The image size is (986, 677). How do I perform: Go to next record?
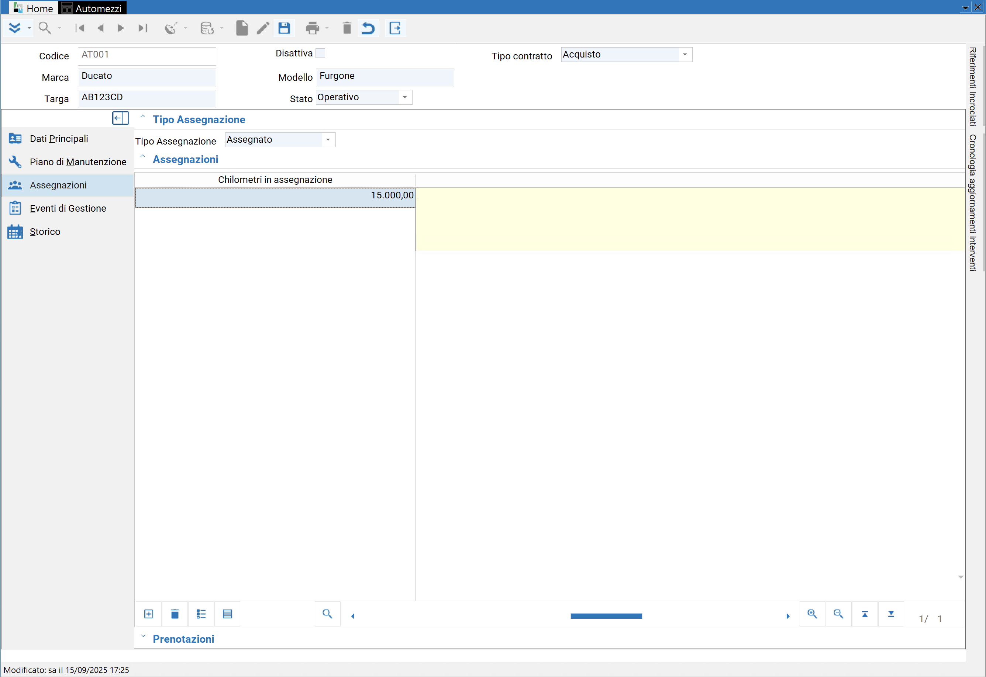pos(121,28)
